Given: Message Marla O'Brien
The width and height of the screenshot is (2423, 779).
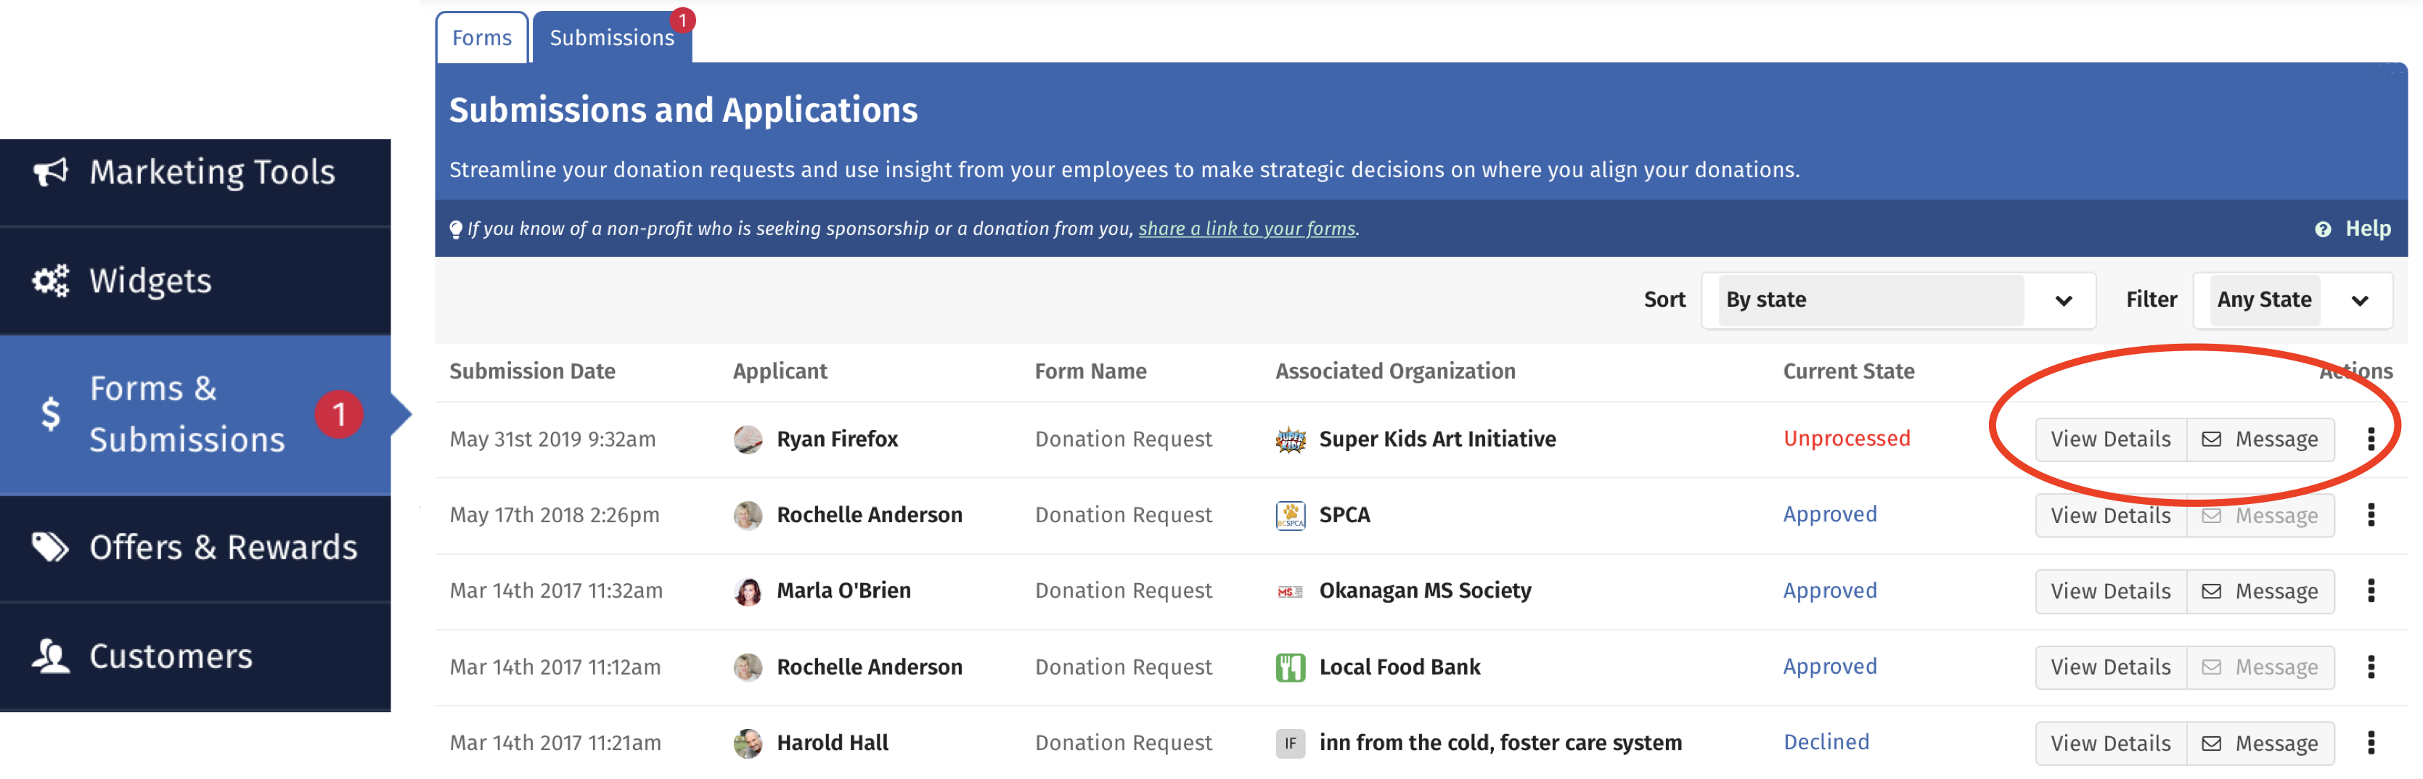Looking at the screenshot, I should pos(2260,591).
